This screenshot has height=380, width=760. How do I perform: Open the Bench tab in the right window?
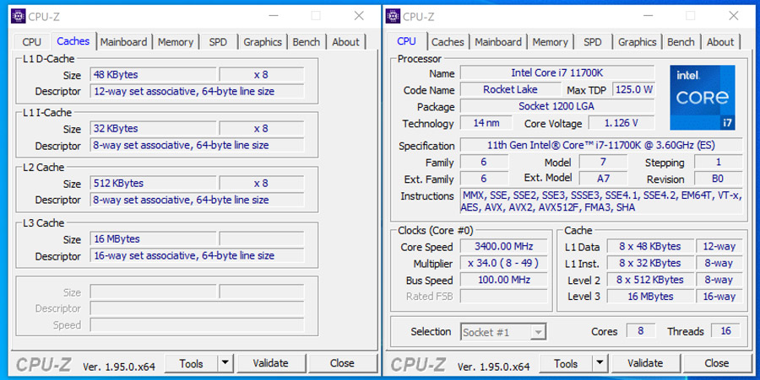coord(681,42)
